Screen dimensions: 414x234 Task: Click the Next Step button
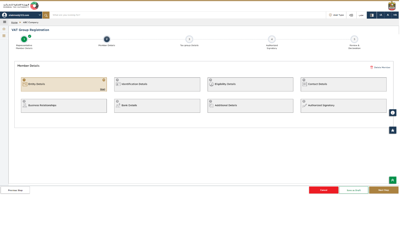coord(384,190)
